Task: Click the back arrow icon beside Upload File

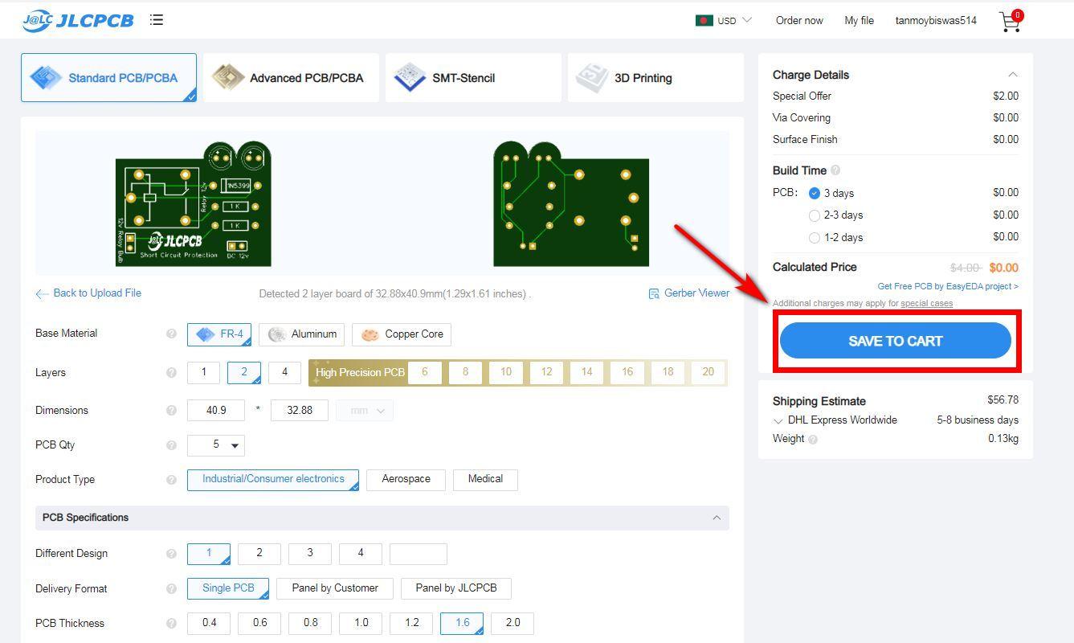Action: coord(42,294)
